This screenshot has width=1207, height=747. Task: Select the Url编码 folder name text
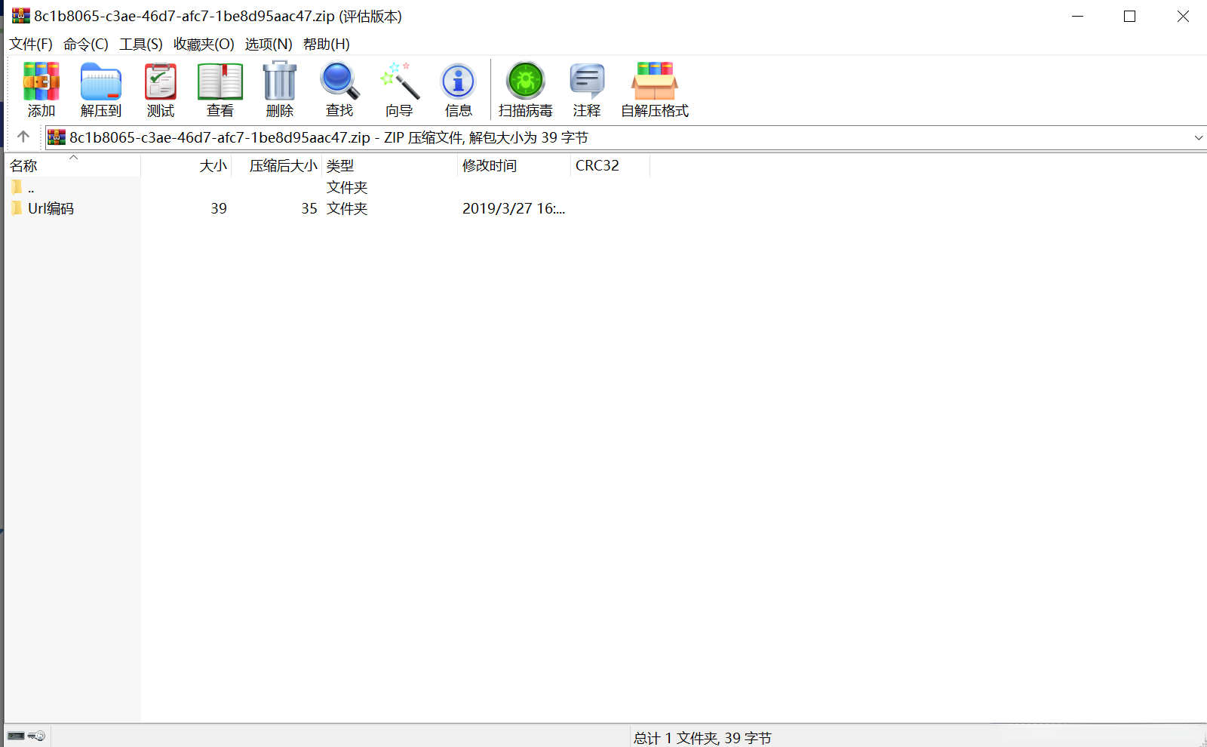point(51,208)
